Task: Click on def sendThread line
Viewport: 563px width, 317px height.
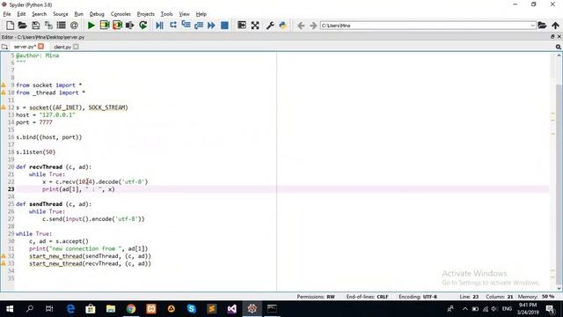Action: (54, 204)
